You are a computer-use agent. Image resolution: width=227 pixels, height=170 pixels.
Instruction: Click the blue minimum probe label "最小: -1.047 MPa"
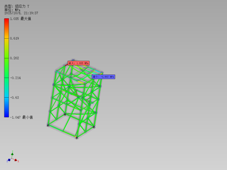click(103, 77)
